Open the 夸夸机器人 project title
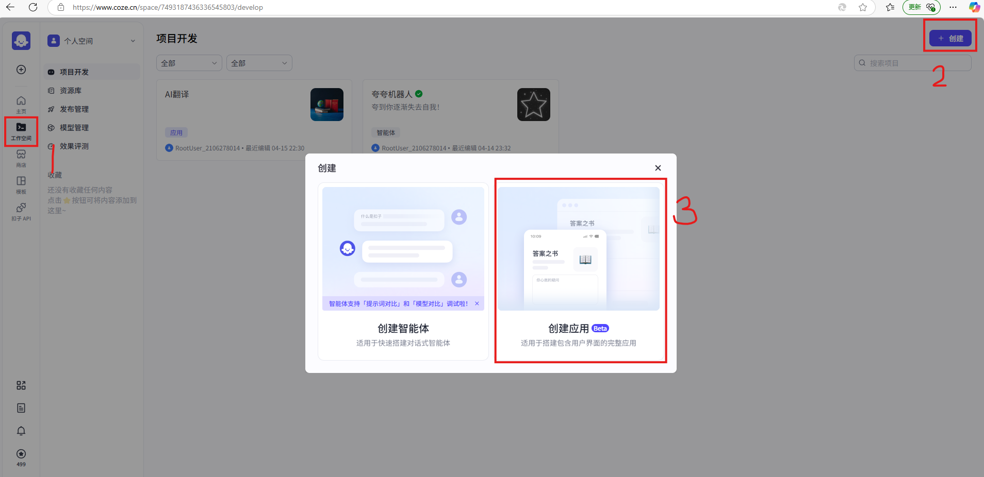Image resolution: width=984 pixels, height=477 pixels. 392,94
